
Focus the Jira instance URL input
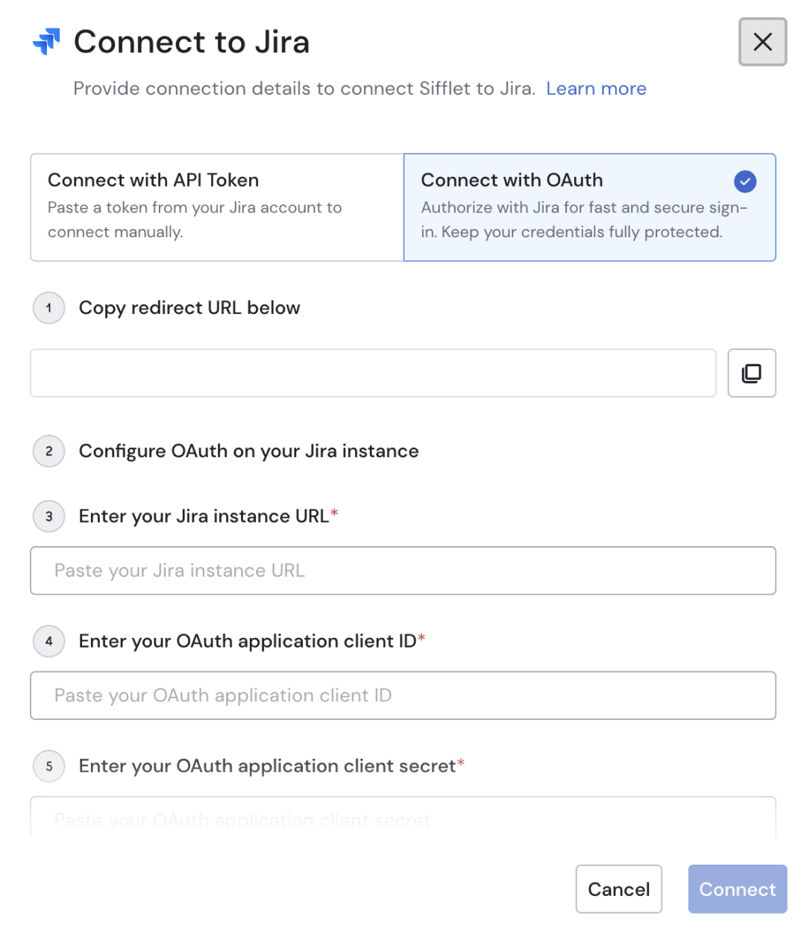[x=403, y=571]
